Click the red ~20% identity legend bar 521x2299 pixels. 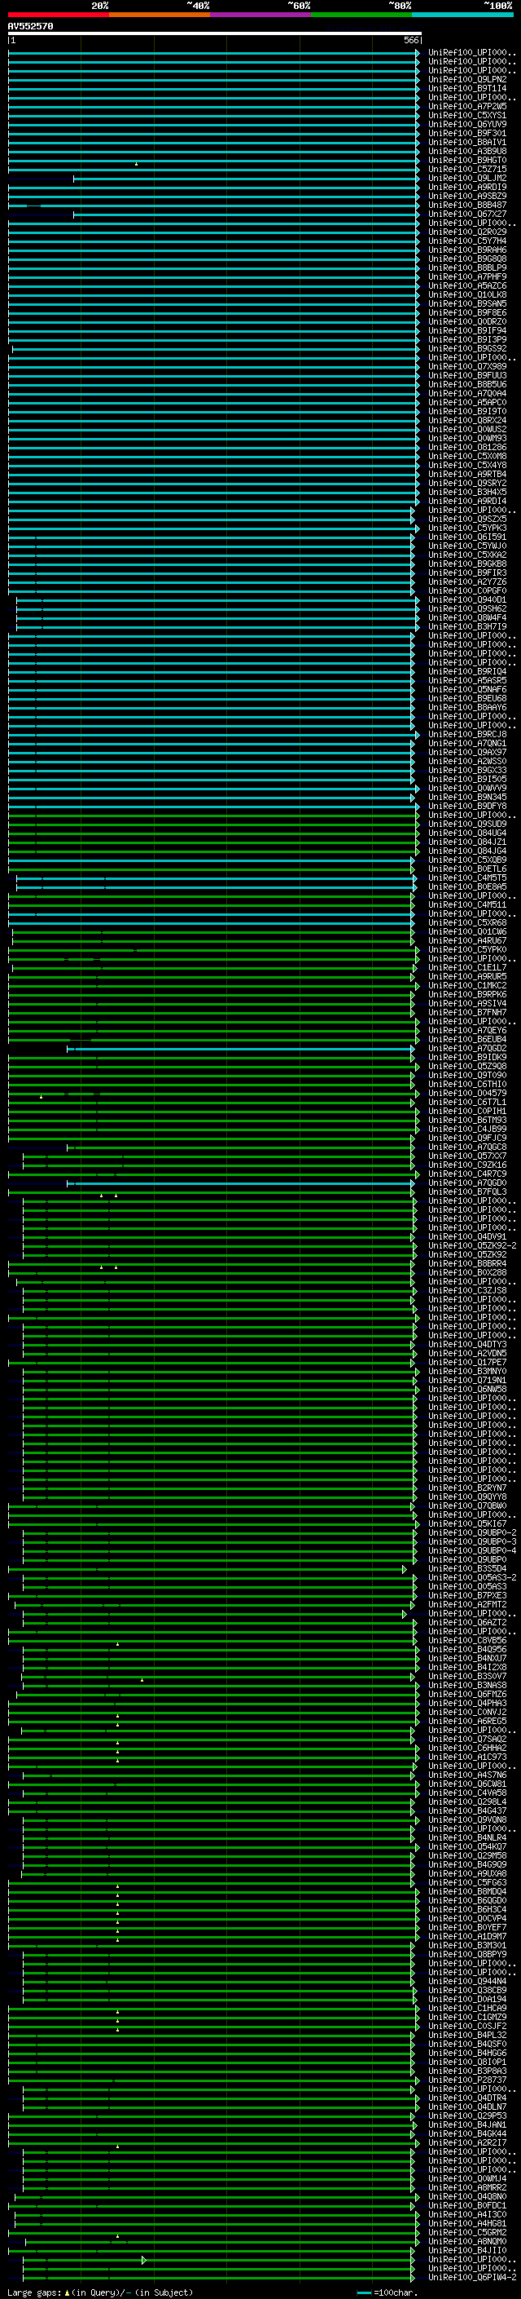click(58, 15)
